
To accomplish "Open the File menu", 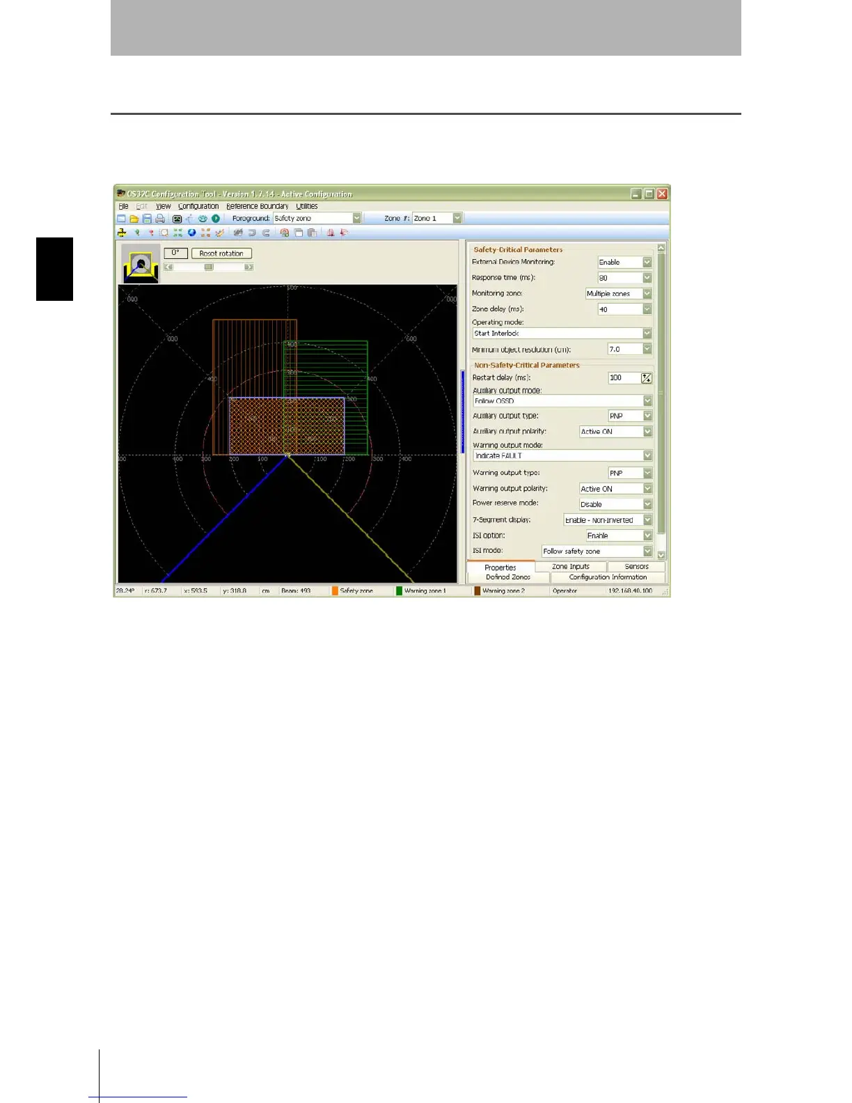I will point(123,206).
